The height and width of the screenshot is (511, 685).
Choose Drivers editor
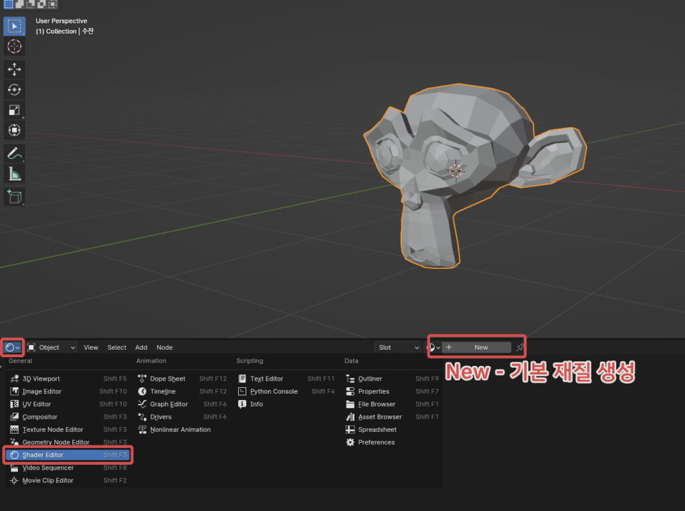[182, 417]
